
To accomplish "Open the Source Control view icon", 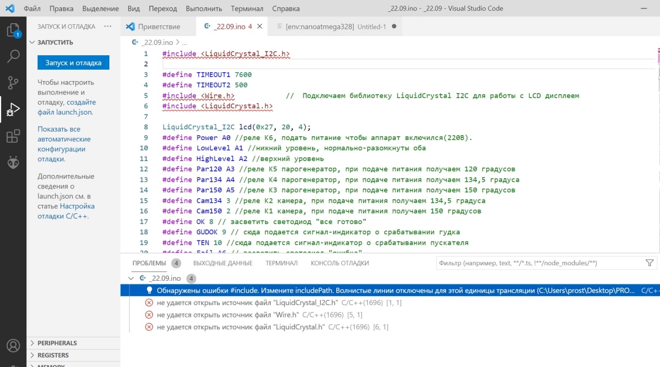I will (x=13, y=83).
